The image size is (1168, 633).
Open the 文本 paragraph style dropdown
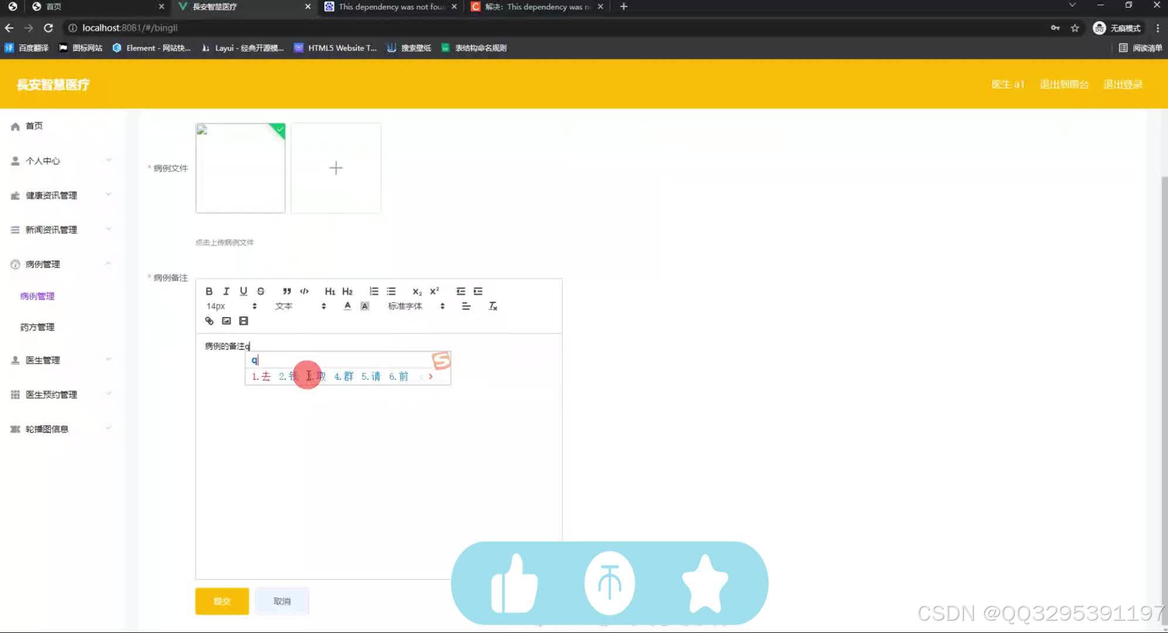point(300,306)
